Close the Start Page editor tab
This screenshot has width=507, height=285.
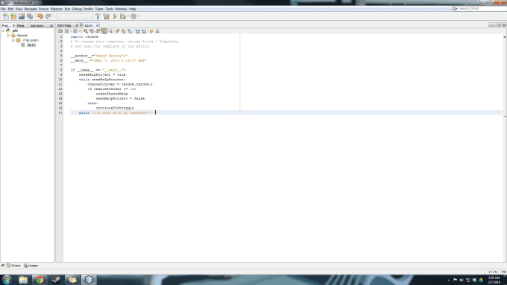tap(77, 25)
